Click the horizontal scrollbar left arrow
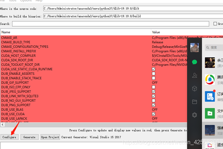 pos(2,124)
